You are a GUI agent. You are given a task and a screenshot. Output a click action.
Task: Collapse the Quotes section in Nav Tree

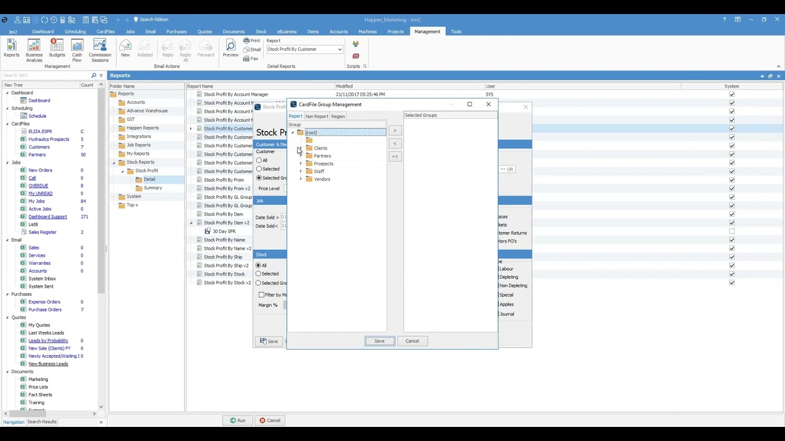point(7,317)
